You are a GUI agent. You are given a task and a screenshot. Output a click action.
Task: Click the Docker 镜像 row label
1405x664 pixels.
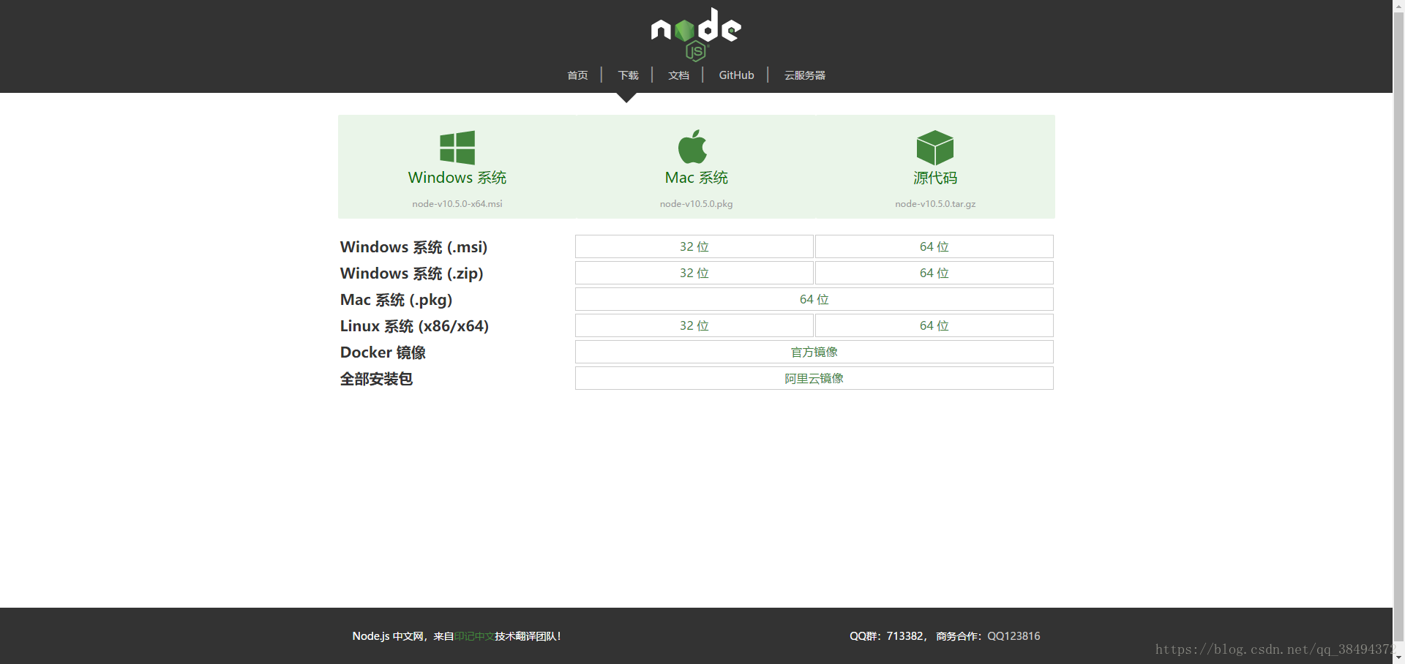coord(383,352)
